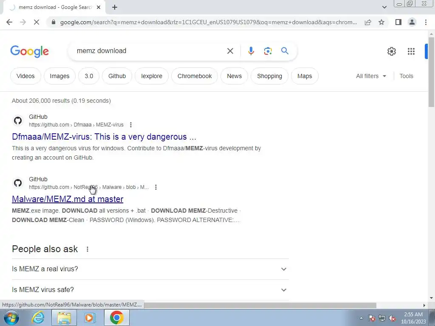Go back to the previous page
This screenshot has height=326, width=435.
coord(9,22)
